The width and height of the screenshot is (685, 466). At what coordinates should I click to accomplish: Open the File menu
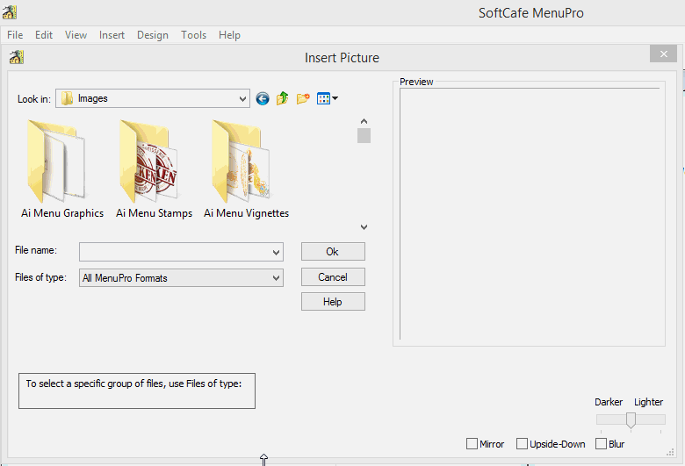pyautogui.click(x=15, y=35)
